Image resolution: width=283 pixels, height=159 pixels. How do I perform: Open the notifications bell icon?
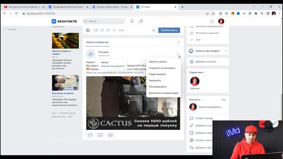132,21
